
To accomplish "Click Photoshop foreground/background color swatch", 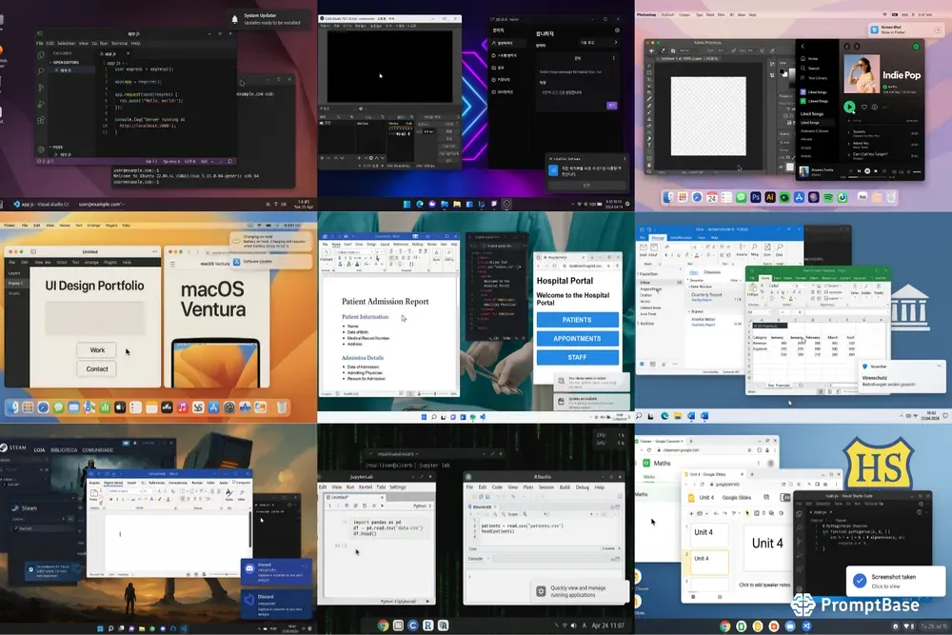I will (783, 73).
